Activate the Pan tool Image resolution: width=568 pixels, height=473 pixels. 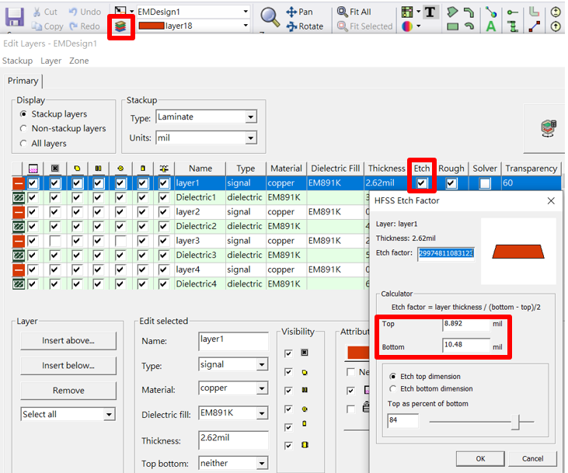click(299, 12)
